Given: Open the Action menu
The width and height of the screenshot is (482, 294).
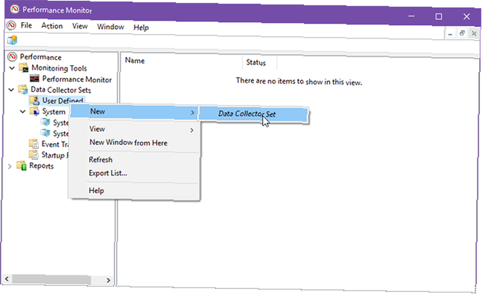Looking at the screenshot, I should (x=52, y=26).
